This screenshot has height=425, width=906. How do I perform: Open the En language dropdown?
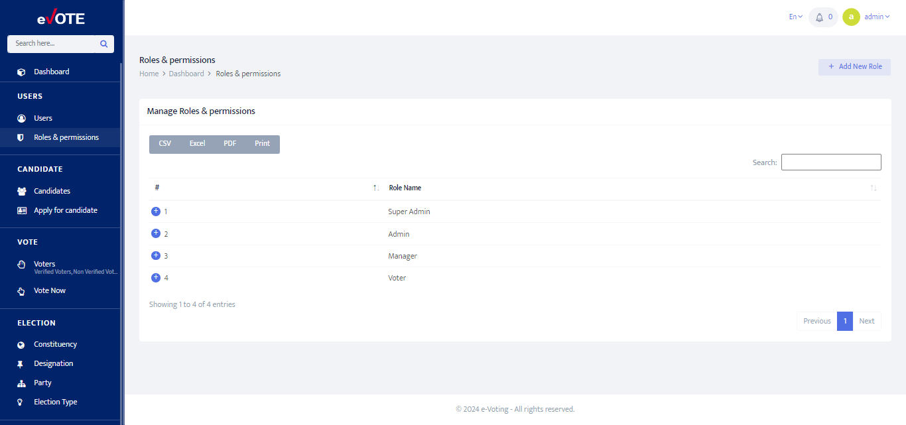click(795, 16)
